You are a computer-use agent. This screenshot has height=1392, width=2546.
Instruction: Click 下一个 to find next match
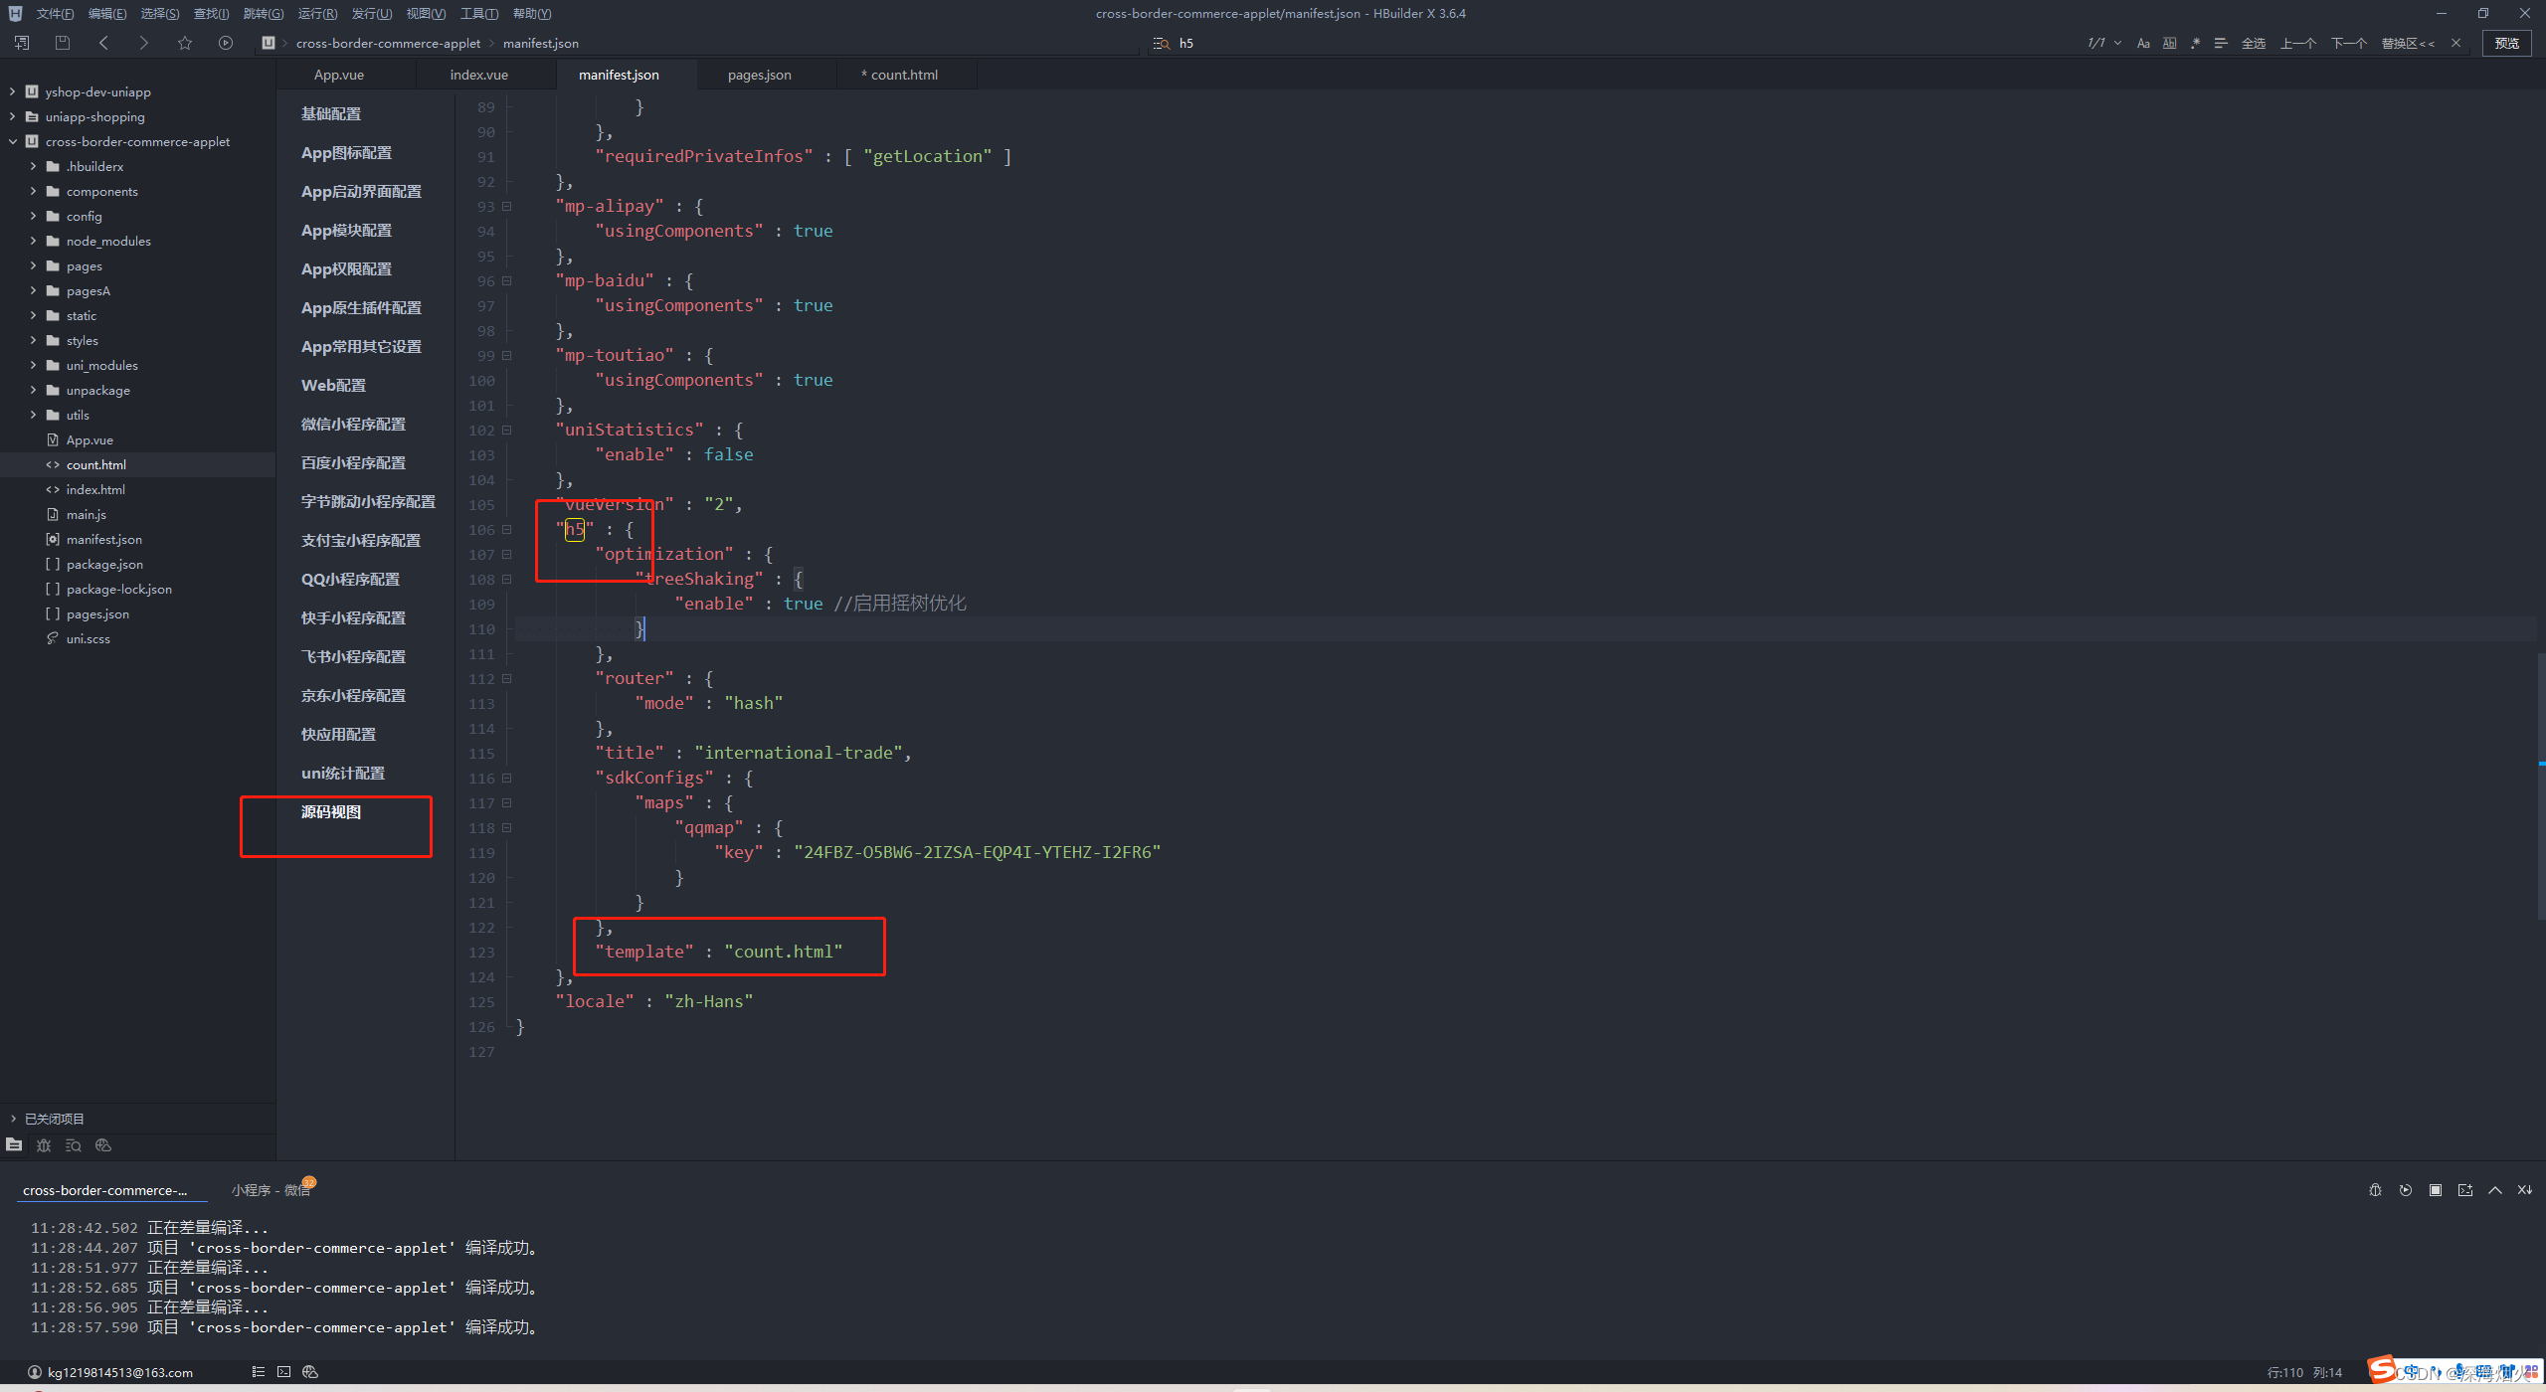[x=2348, y=43]
